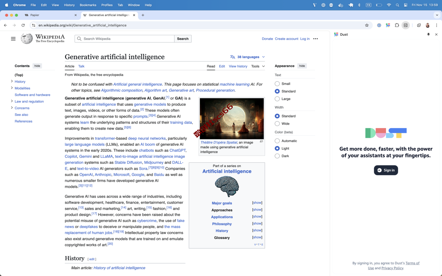Show the Approaches list
442x276 pixels.
pyautogui.click(x=257, y=210)
